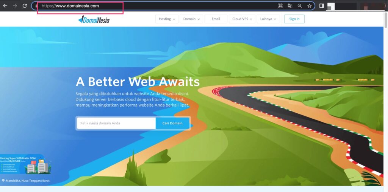This screenshot has width=388, height=192.
Task: Expand the Hosting dropdown menu
Action: click(x=167, y=19)
